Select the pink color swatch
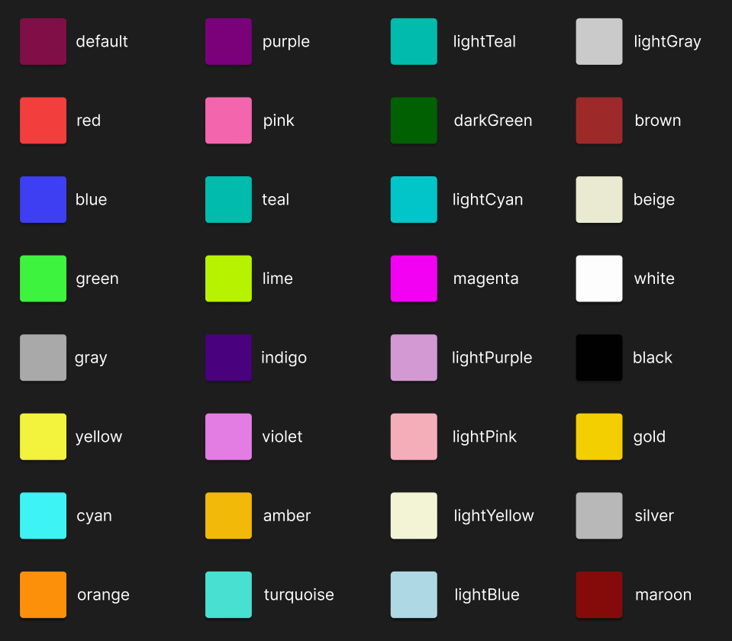Viewport: 732px width, 641px height. pos(228,121)
